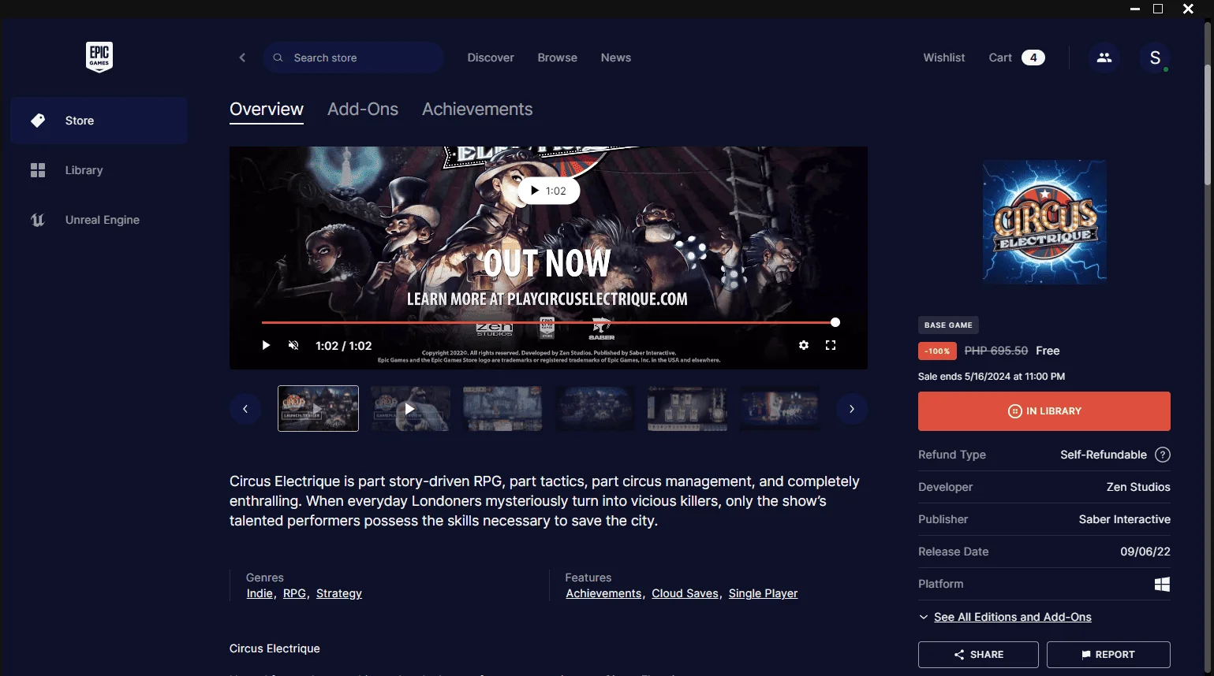Switch to the Add-Ons tab

tap(363, 110)
